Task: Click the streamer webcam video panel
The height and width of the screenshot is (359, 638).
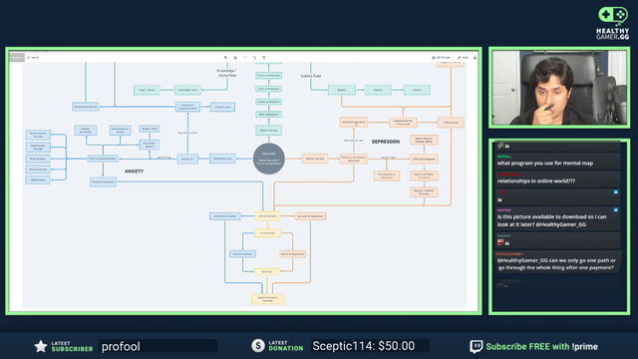Action: [x=559, y=88]
